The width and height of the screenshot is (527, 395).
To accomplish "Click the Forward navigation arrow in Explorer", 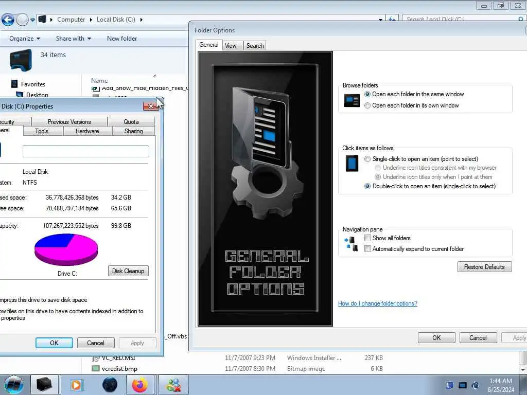I will click(22, 20).
